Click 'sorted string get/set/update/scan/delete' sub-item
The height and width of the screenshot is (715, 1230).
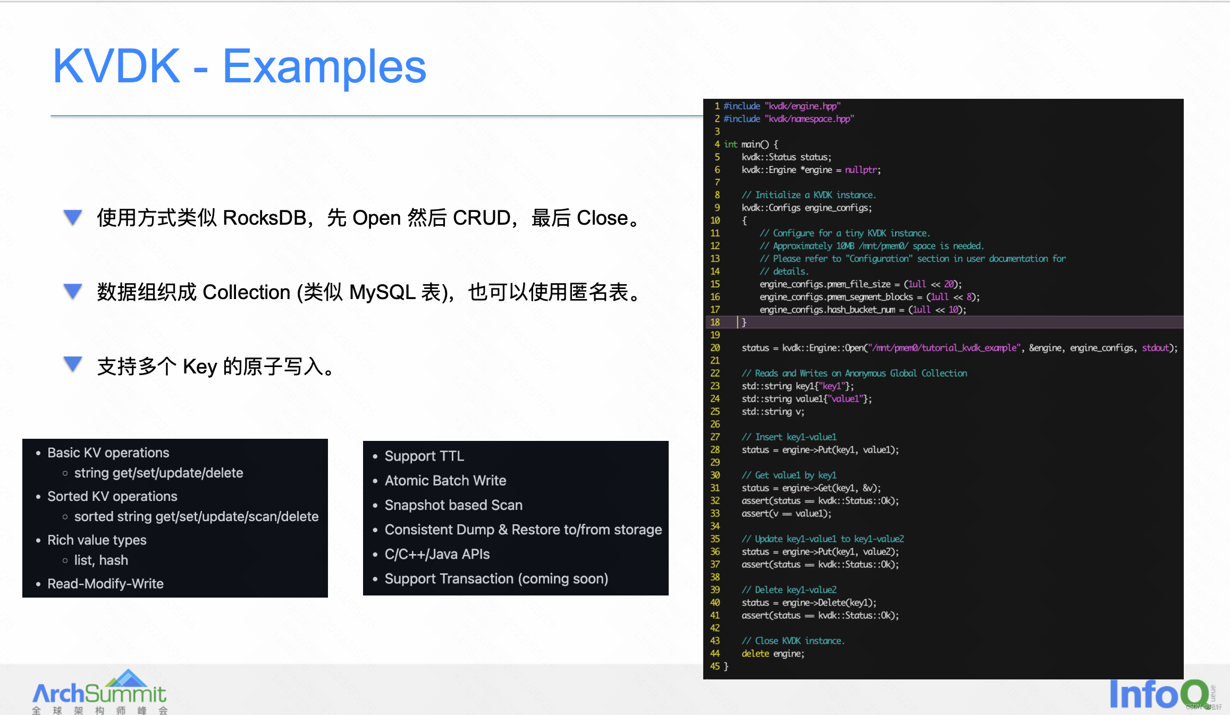tap(196, 516)
